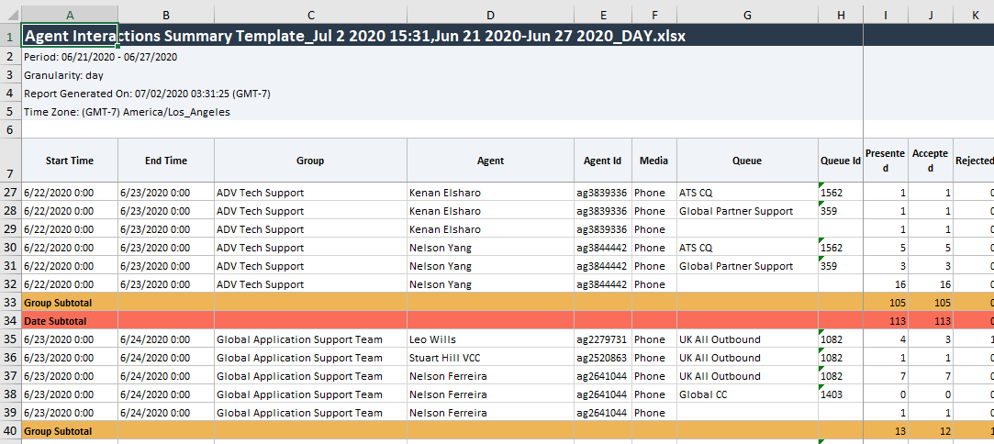Click 'Nelson Yang' in row 30
994x444 pixels.
click(x=491, y=247)
